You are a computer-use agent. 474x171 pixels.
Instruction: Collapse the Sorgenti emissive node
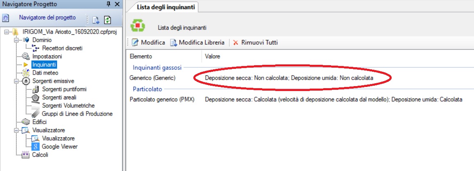coord(16,81)
